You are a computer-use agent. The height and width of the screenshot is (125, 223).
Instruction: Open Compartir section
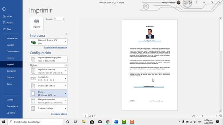11,71
